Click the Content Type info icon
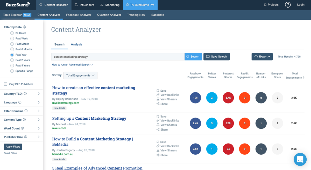The width and height of the screenshot is (311, 170). tap(24, 120)
